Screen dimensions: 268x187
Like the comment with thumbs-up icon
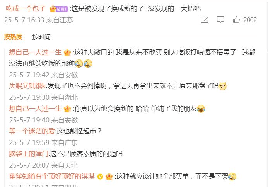(x=236, y=20)
